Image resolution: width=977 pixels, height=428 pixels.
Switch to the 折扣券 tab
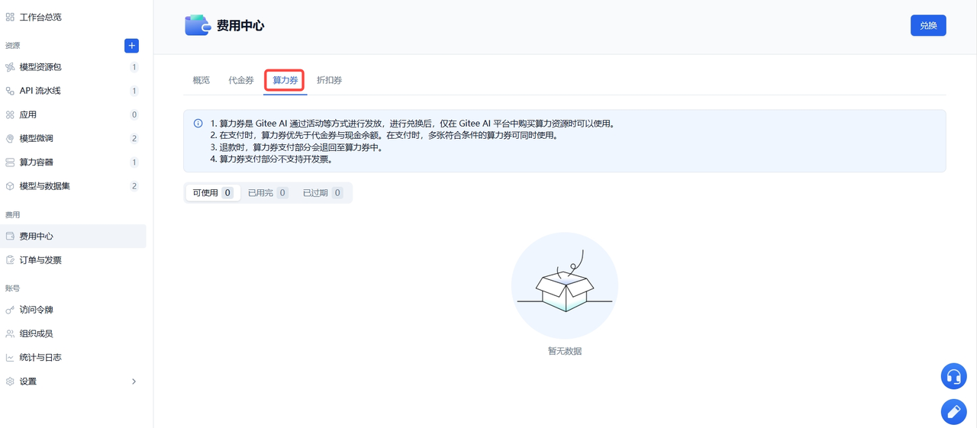[x=330, y=80]
